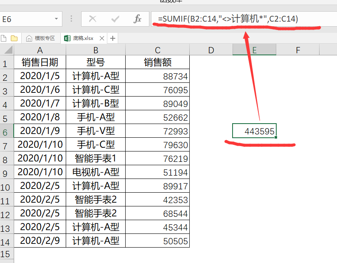
Task: Select column E header
Action: click(255, 50)
